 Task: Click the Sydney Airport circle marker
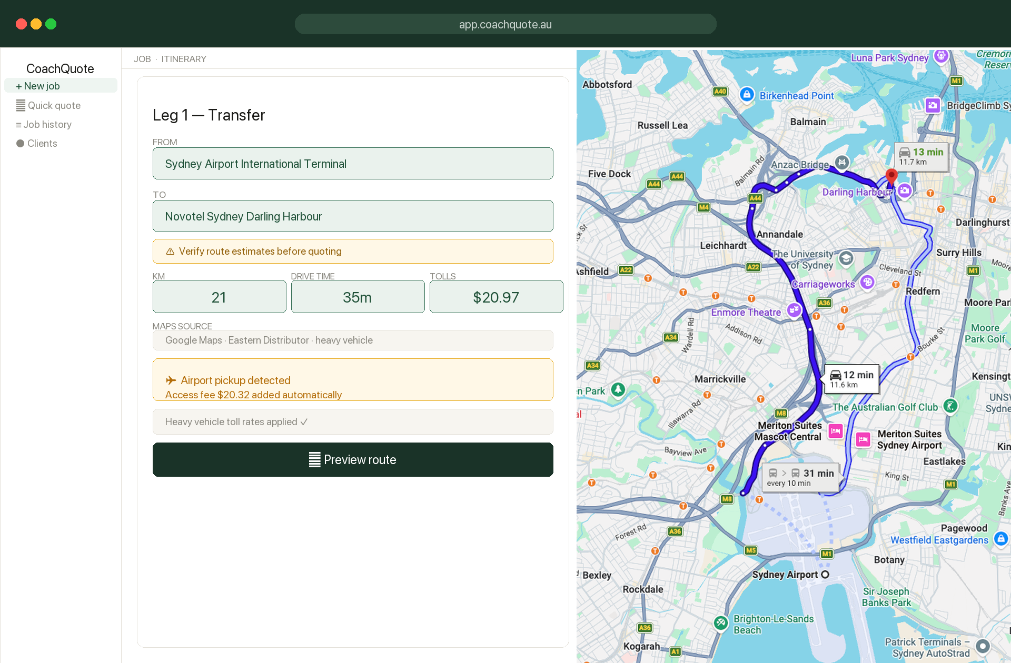[825, 575]
